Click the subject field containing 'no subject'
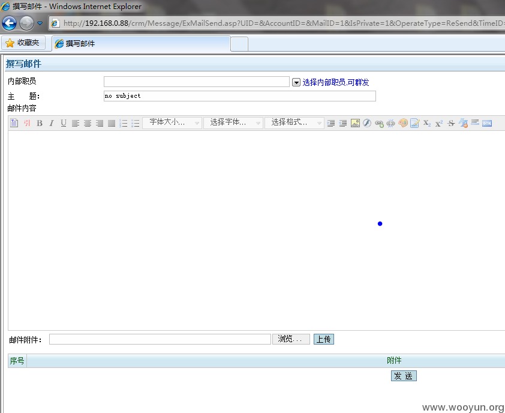 pyautogui.click(x=240, y=96)
